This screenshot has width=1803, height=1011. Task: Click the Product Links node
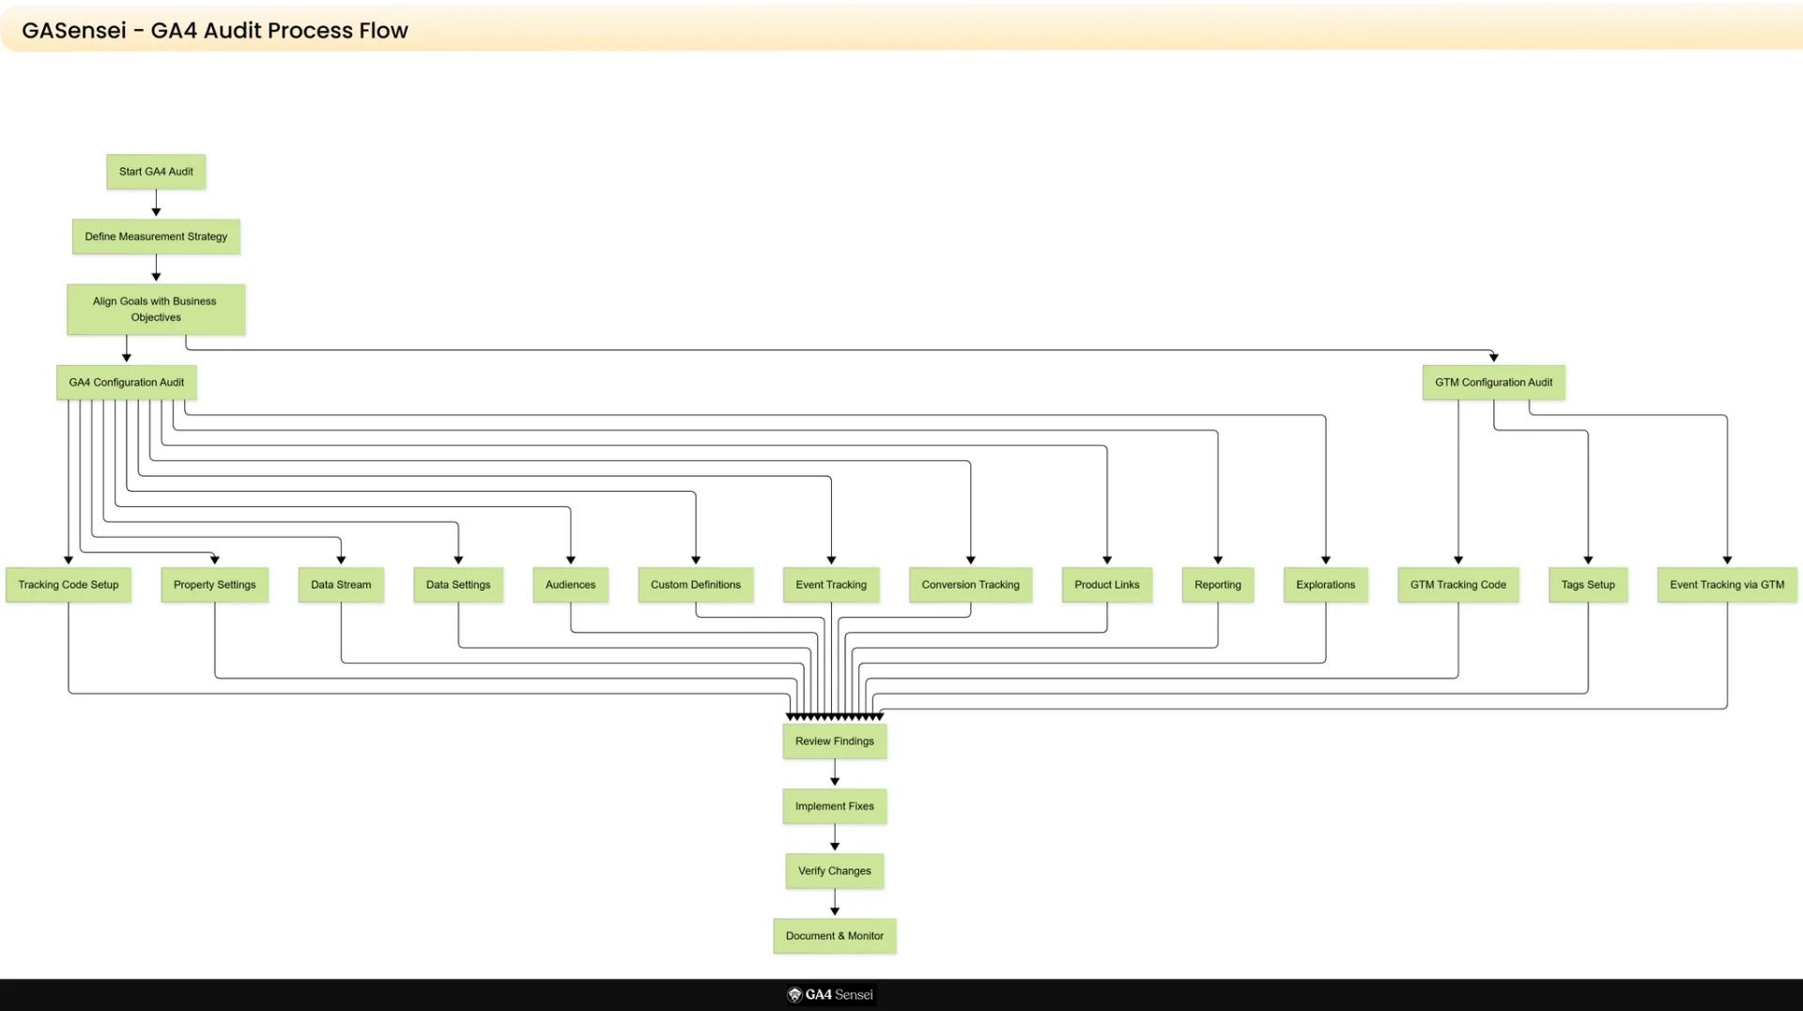1106,585
